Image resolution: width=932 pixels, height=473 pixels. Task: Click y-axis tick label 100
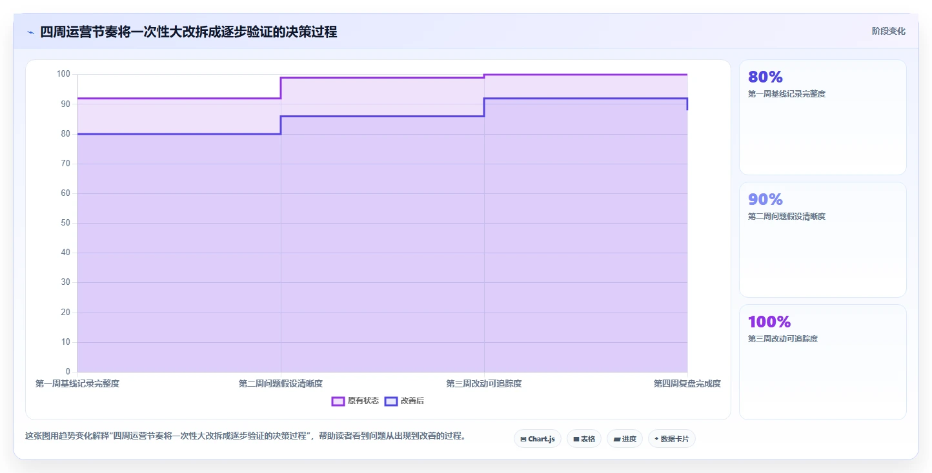tap(63, 74)
